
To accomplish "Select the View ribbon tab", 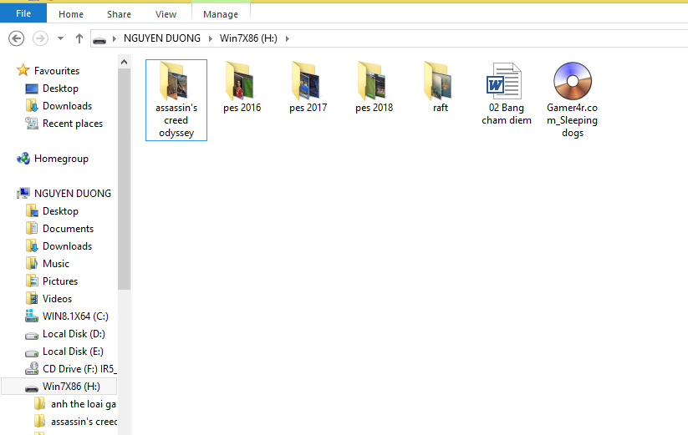I will pyautogui.click(x=166, y=14).
